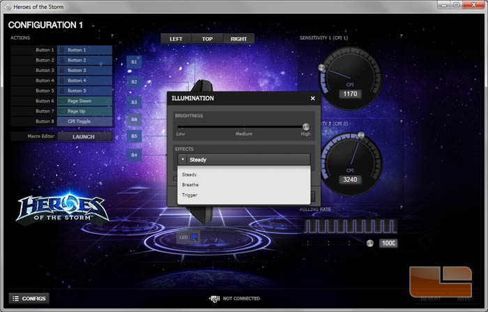
Task: Switch to the LEFT mouse view tab
Action: pyautogui.click(x=176, y=39)
